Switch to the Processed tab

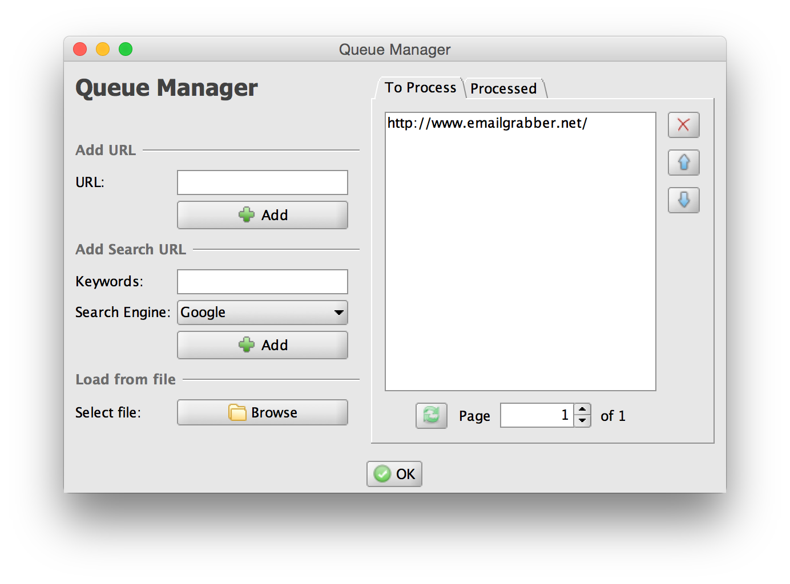(x=504, y=88)
